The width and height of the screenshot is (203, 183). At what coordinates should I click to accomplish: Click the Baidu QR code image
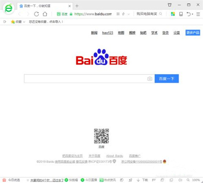pos(101,136)
